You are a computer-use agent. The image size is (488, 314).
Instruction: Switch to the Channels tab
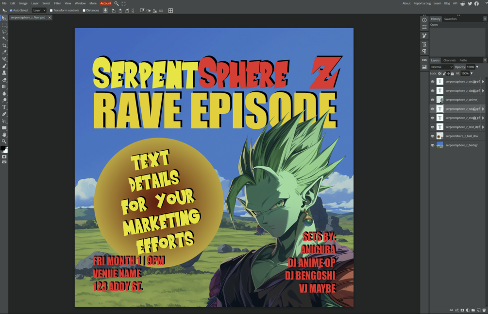coord(450,60)
